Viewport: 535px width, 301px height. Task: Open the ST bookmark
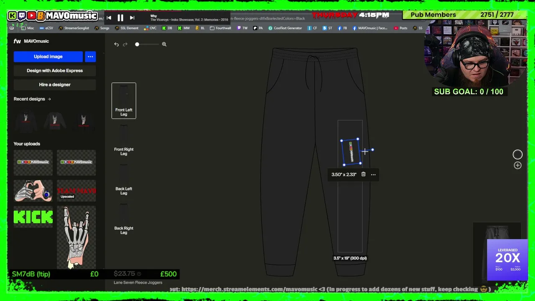327,28
